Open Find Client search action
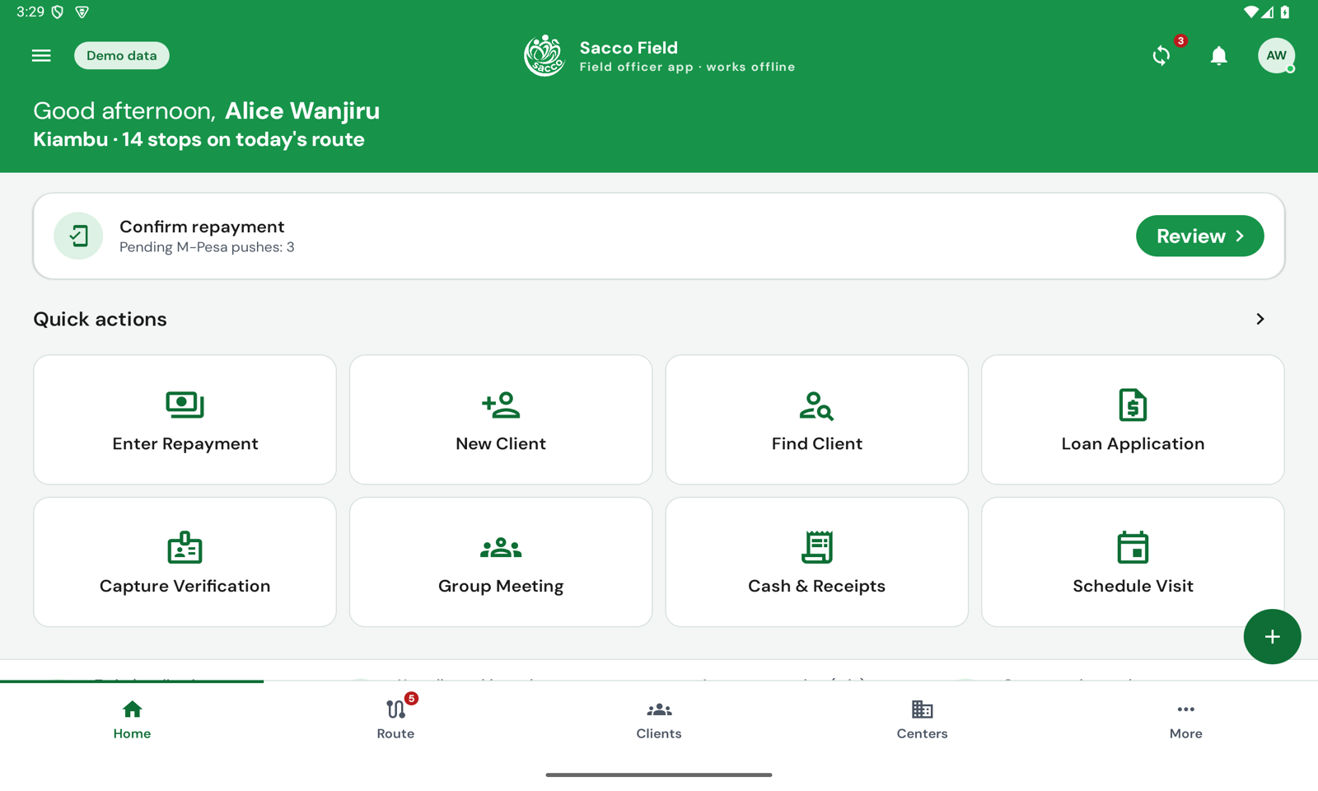This screenshot has height=791, width=1318. [x=816, y=419]
